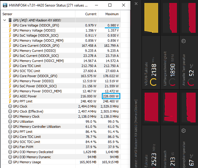Click the Maximum column header
Screen dimensions: 198x168
coord(110,14)
